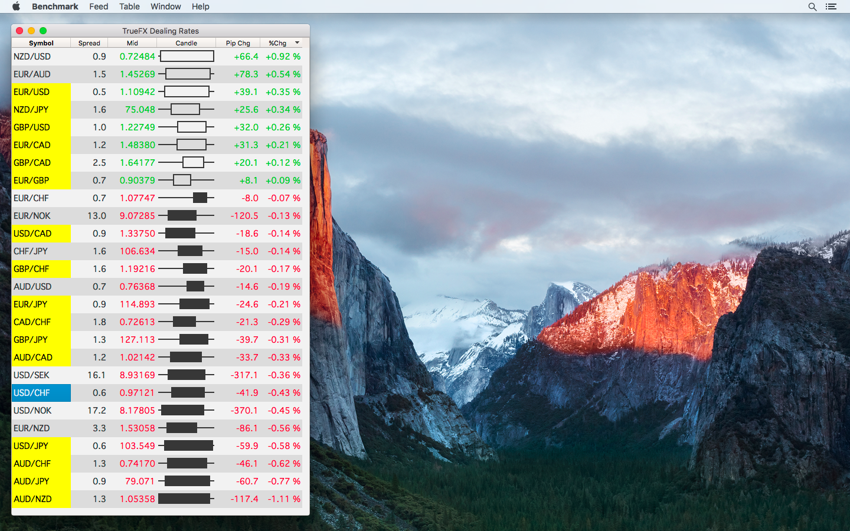
Task: Close the TrueFX Dealing Rates window
Action: point(19,31)
